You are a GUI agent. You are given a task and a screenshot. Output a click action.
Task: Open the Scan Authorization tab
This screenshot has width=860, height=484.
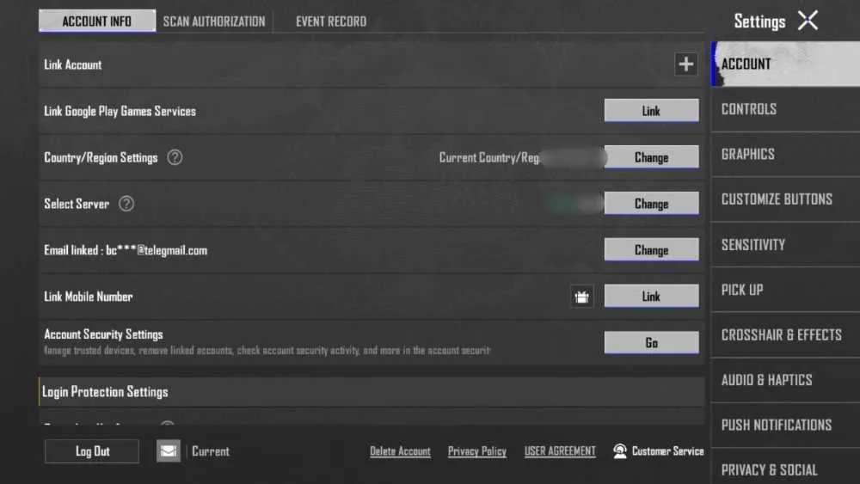[214, 21]
